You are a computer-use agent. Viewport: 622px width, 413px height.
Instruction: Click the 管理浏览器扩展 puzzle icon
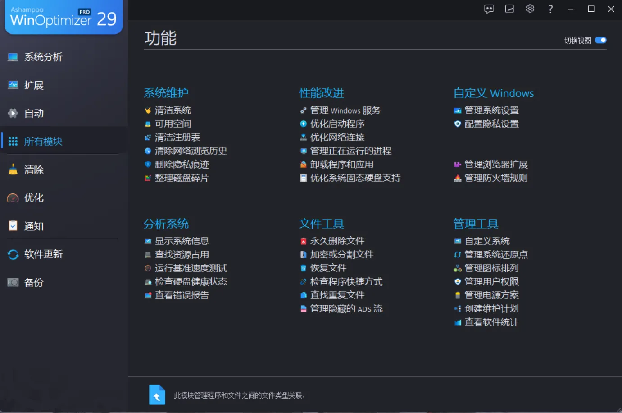pyautogui.click(x=458, y=165)
